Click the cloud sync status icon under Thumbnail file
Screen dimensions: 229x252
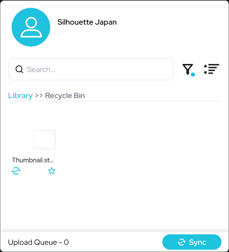[x=16, y=171]
